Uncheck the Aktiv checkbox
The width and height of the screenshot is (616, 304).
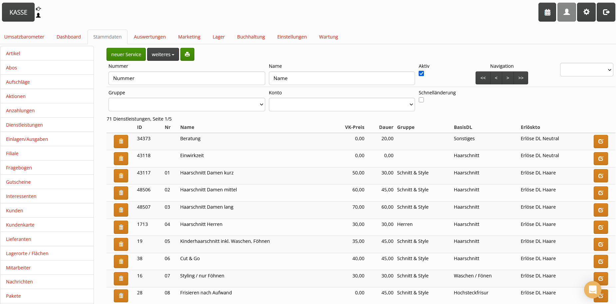421,74
